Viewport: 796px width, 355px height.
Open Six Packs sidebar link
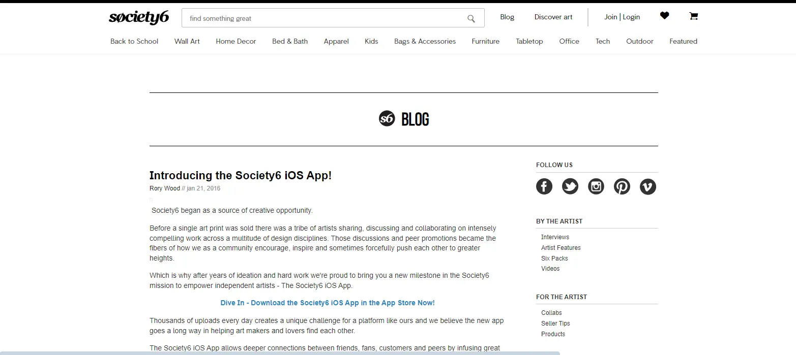[x=554, y=259]
